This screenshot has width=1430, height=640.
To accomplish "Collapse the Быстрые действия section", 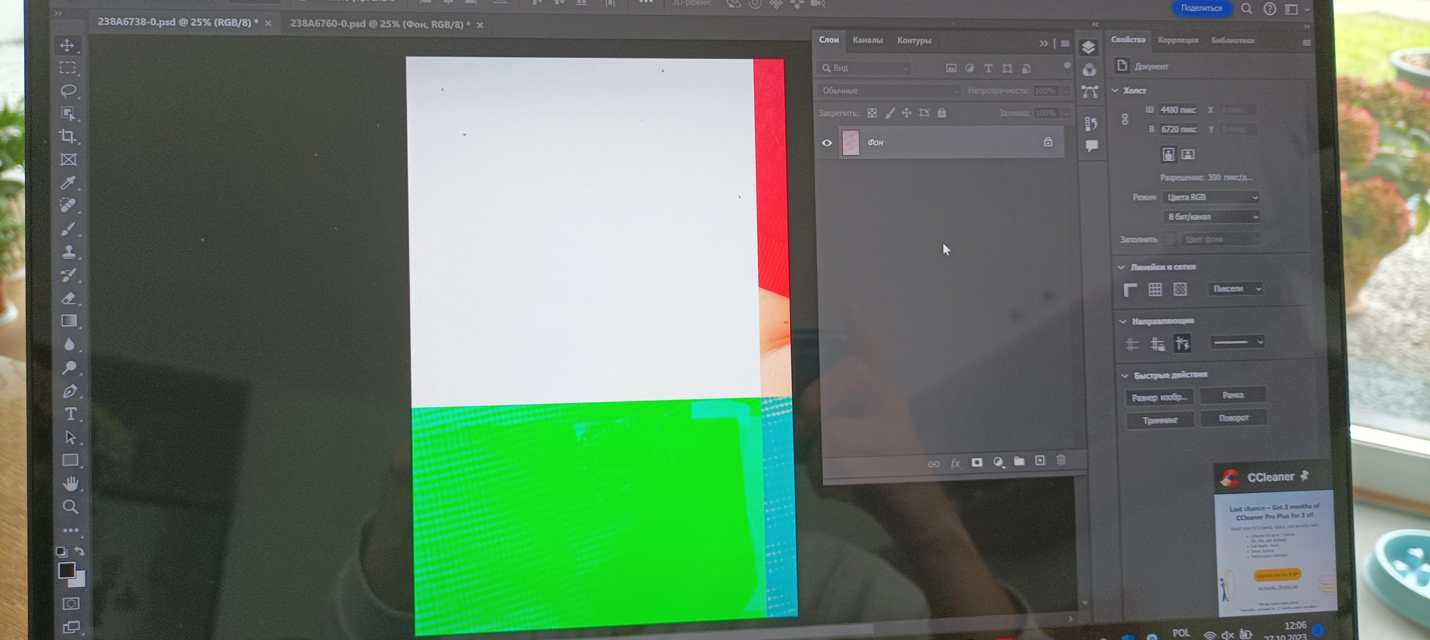I will (x=1125, y=375).
